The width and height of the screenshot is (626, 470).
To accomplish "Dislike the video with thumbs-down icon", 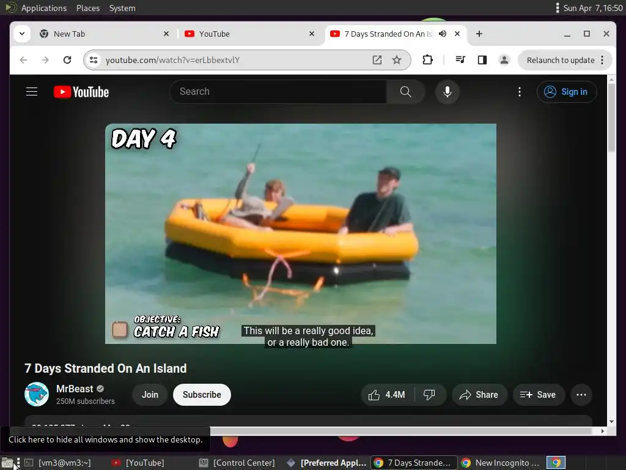I will (429, 395).
